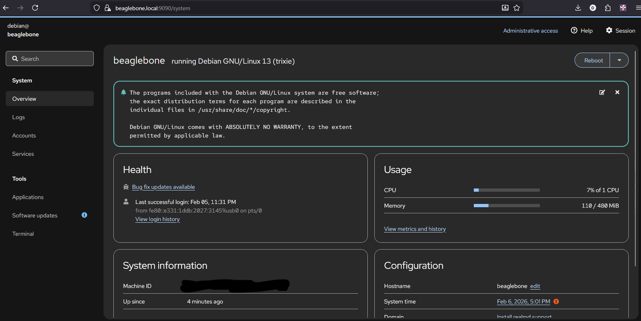The height and width of the screenshot is (321, 641).
Task: Bookmark this page with the star icon
Action: (x=517, y=8)
